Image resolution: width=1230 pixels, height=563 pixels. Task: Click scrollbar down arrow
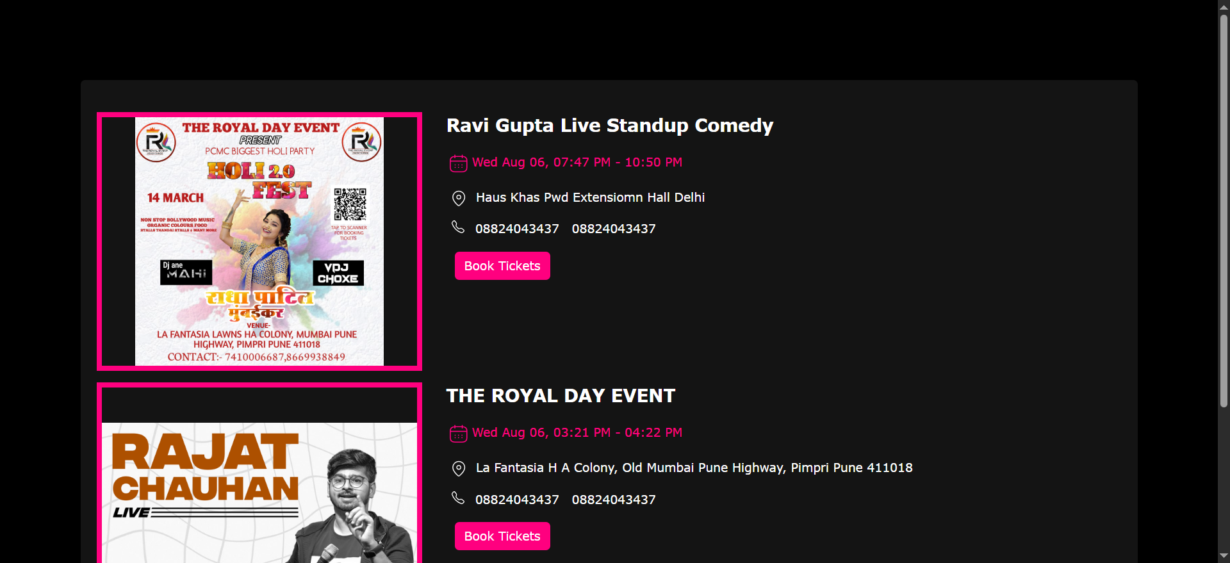[1224, 556]
